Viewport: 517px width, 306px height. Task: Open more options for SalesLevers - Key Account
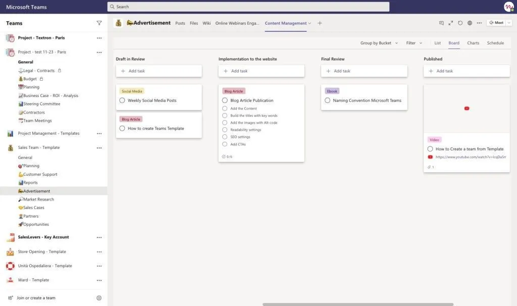[x=99, y=237]
